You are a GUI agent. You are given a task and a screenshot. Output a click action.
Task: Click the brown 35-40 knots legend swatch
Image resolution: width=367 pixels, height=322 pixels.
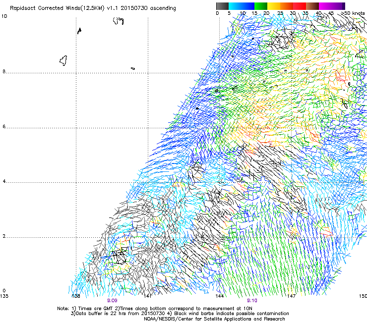[x=312, y=6]
